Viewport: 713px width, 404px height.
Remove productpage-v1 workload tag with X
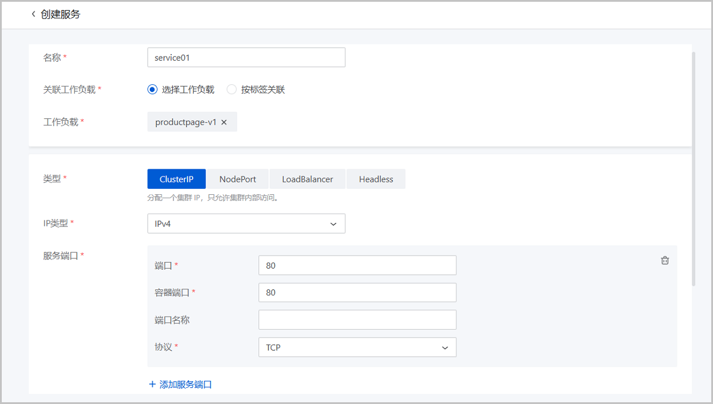[x=224, y=122]
